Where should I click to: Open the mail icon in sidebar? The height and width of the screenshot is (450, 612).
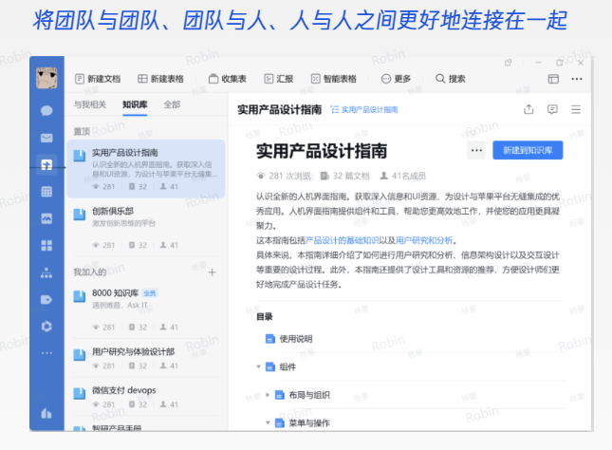tap(46, 138)
